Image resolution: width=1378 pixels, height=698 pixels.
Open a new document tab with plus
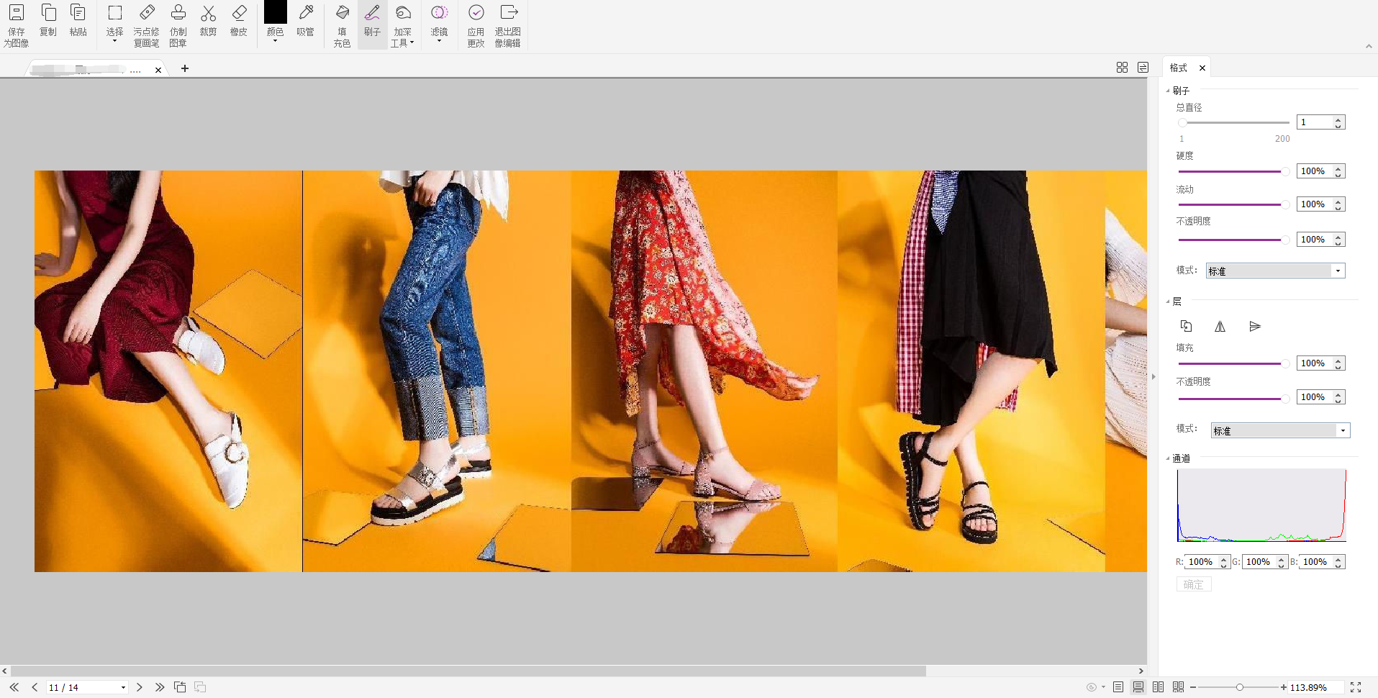(x=185, y=68)
